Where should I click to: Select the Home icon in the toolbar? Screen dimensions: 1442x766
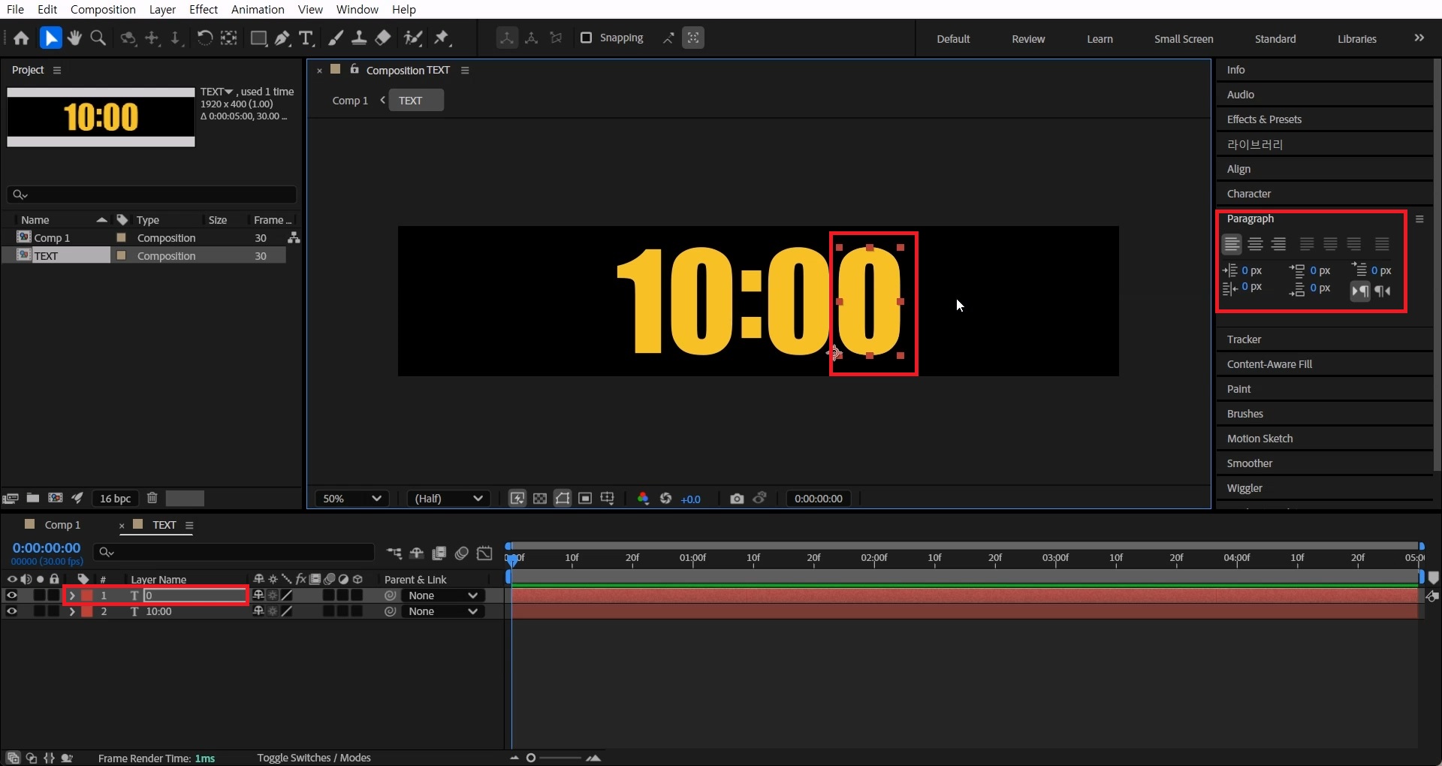(x=21, y=38)
